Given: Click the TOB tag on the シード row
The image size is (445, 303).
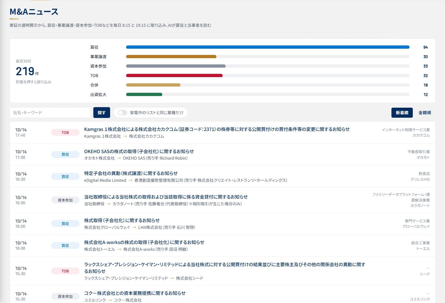Looking at the screenshot, I should tap(65, 271).
